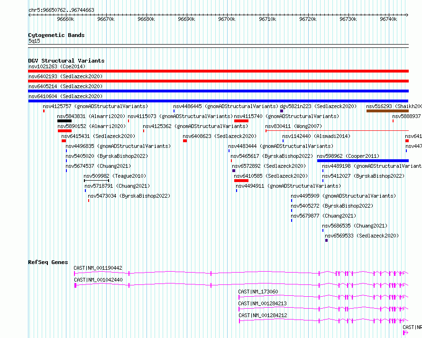Click the chr5:96650762..96744663 coordinates text

pyautogui.click(x=61, y=10)
